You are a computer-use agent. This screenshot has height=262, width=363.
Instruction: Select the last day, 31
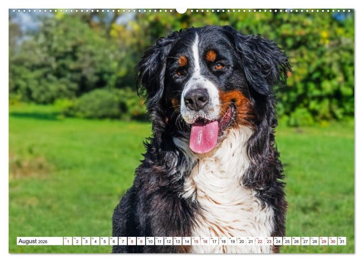click(x=342, y=241)
